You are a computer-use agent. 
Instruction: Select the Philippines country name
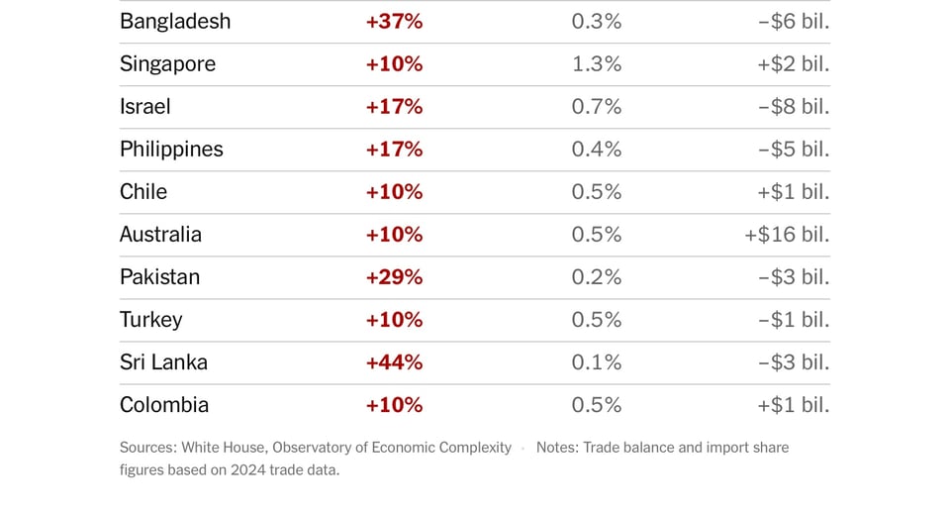[x=171, y=150]
